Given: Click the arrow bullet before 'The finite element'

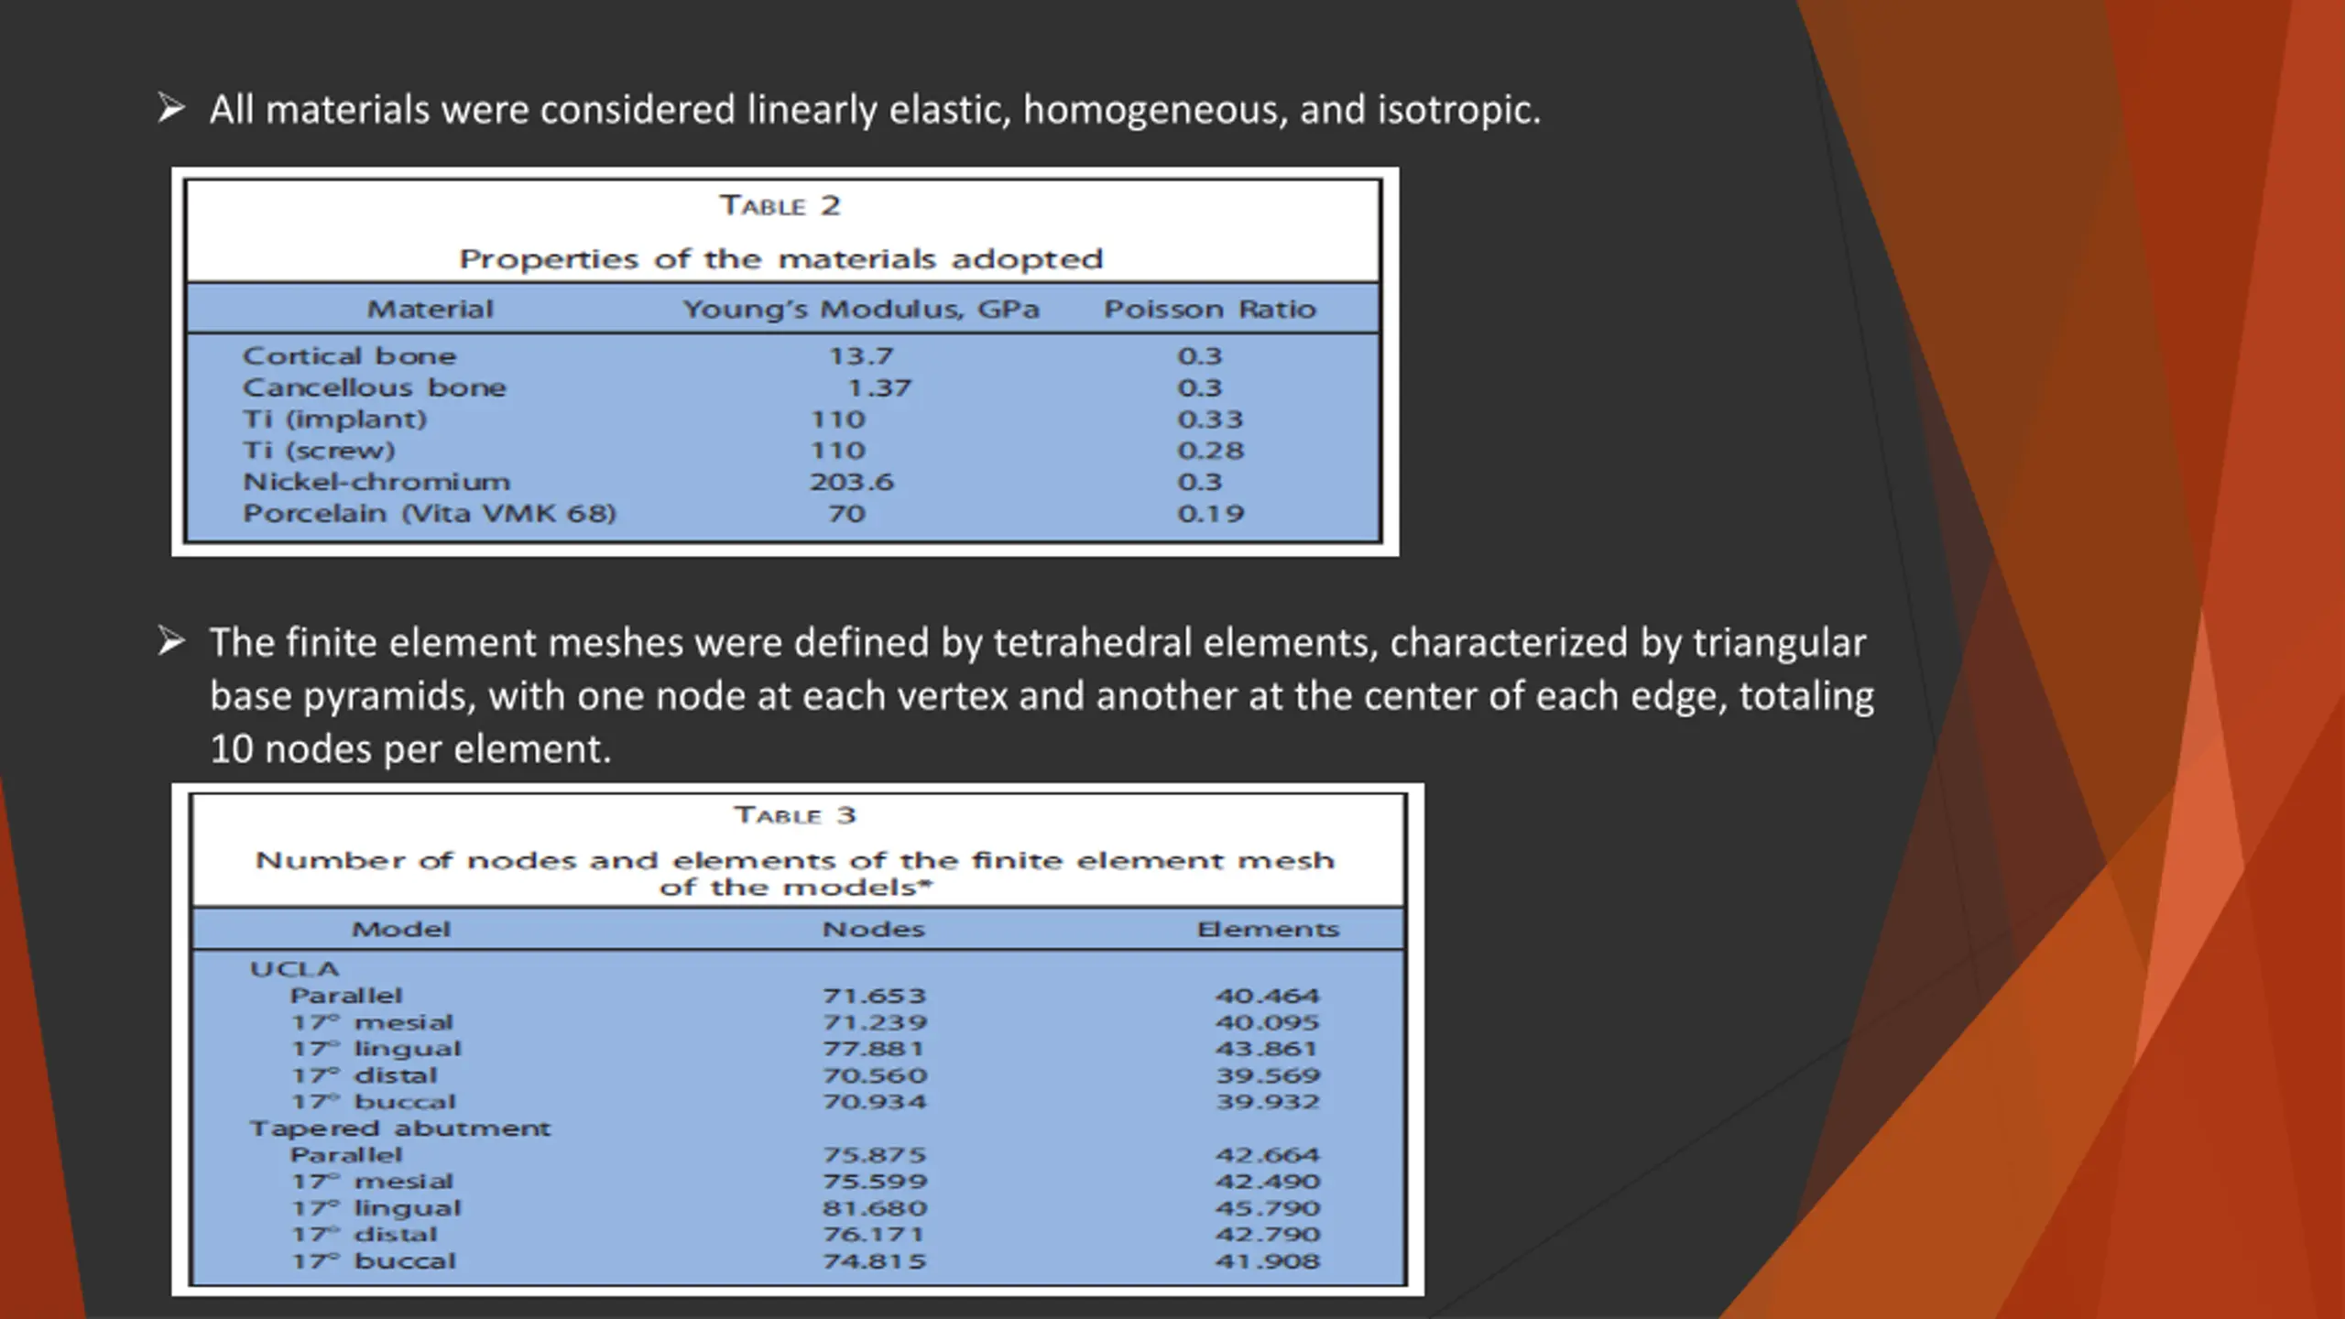Looking at the screenshot, I should [170, 640].
